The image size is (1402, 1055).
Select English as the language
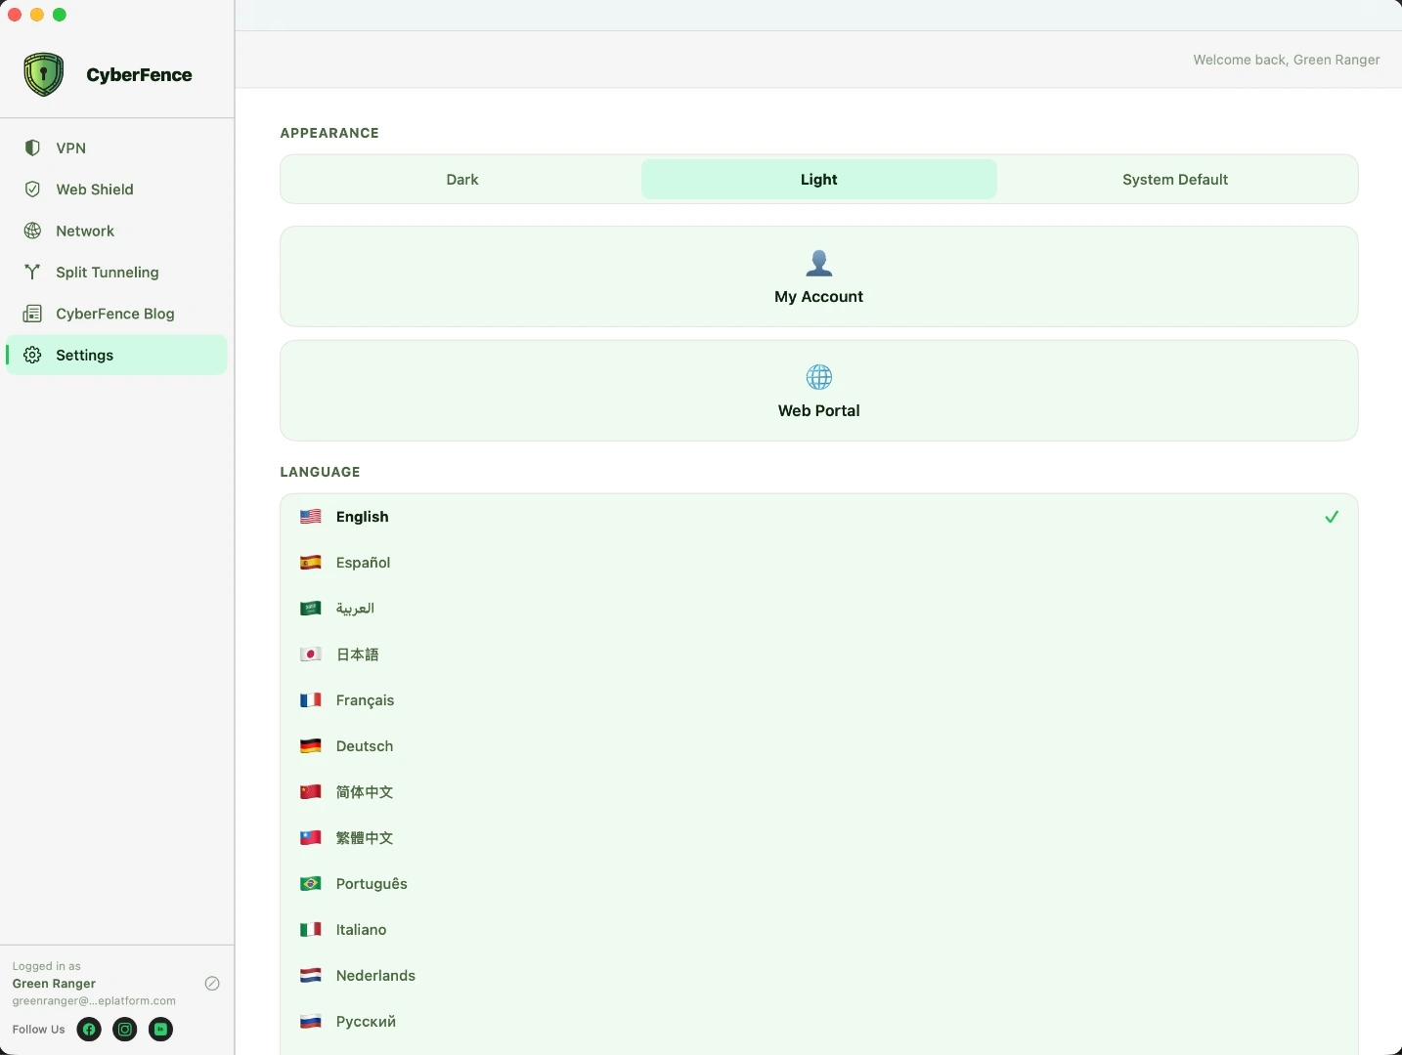click(x=819, y=517)
